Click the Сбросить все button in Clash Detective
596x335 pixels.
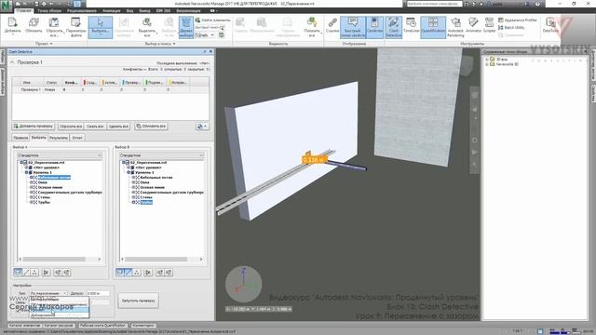pyautogui.click(x=71, y=127)
